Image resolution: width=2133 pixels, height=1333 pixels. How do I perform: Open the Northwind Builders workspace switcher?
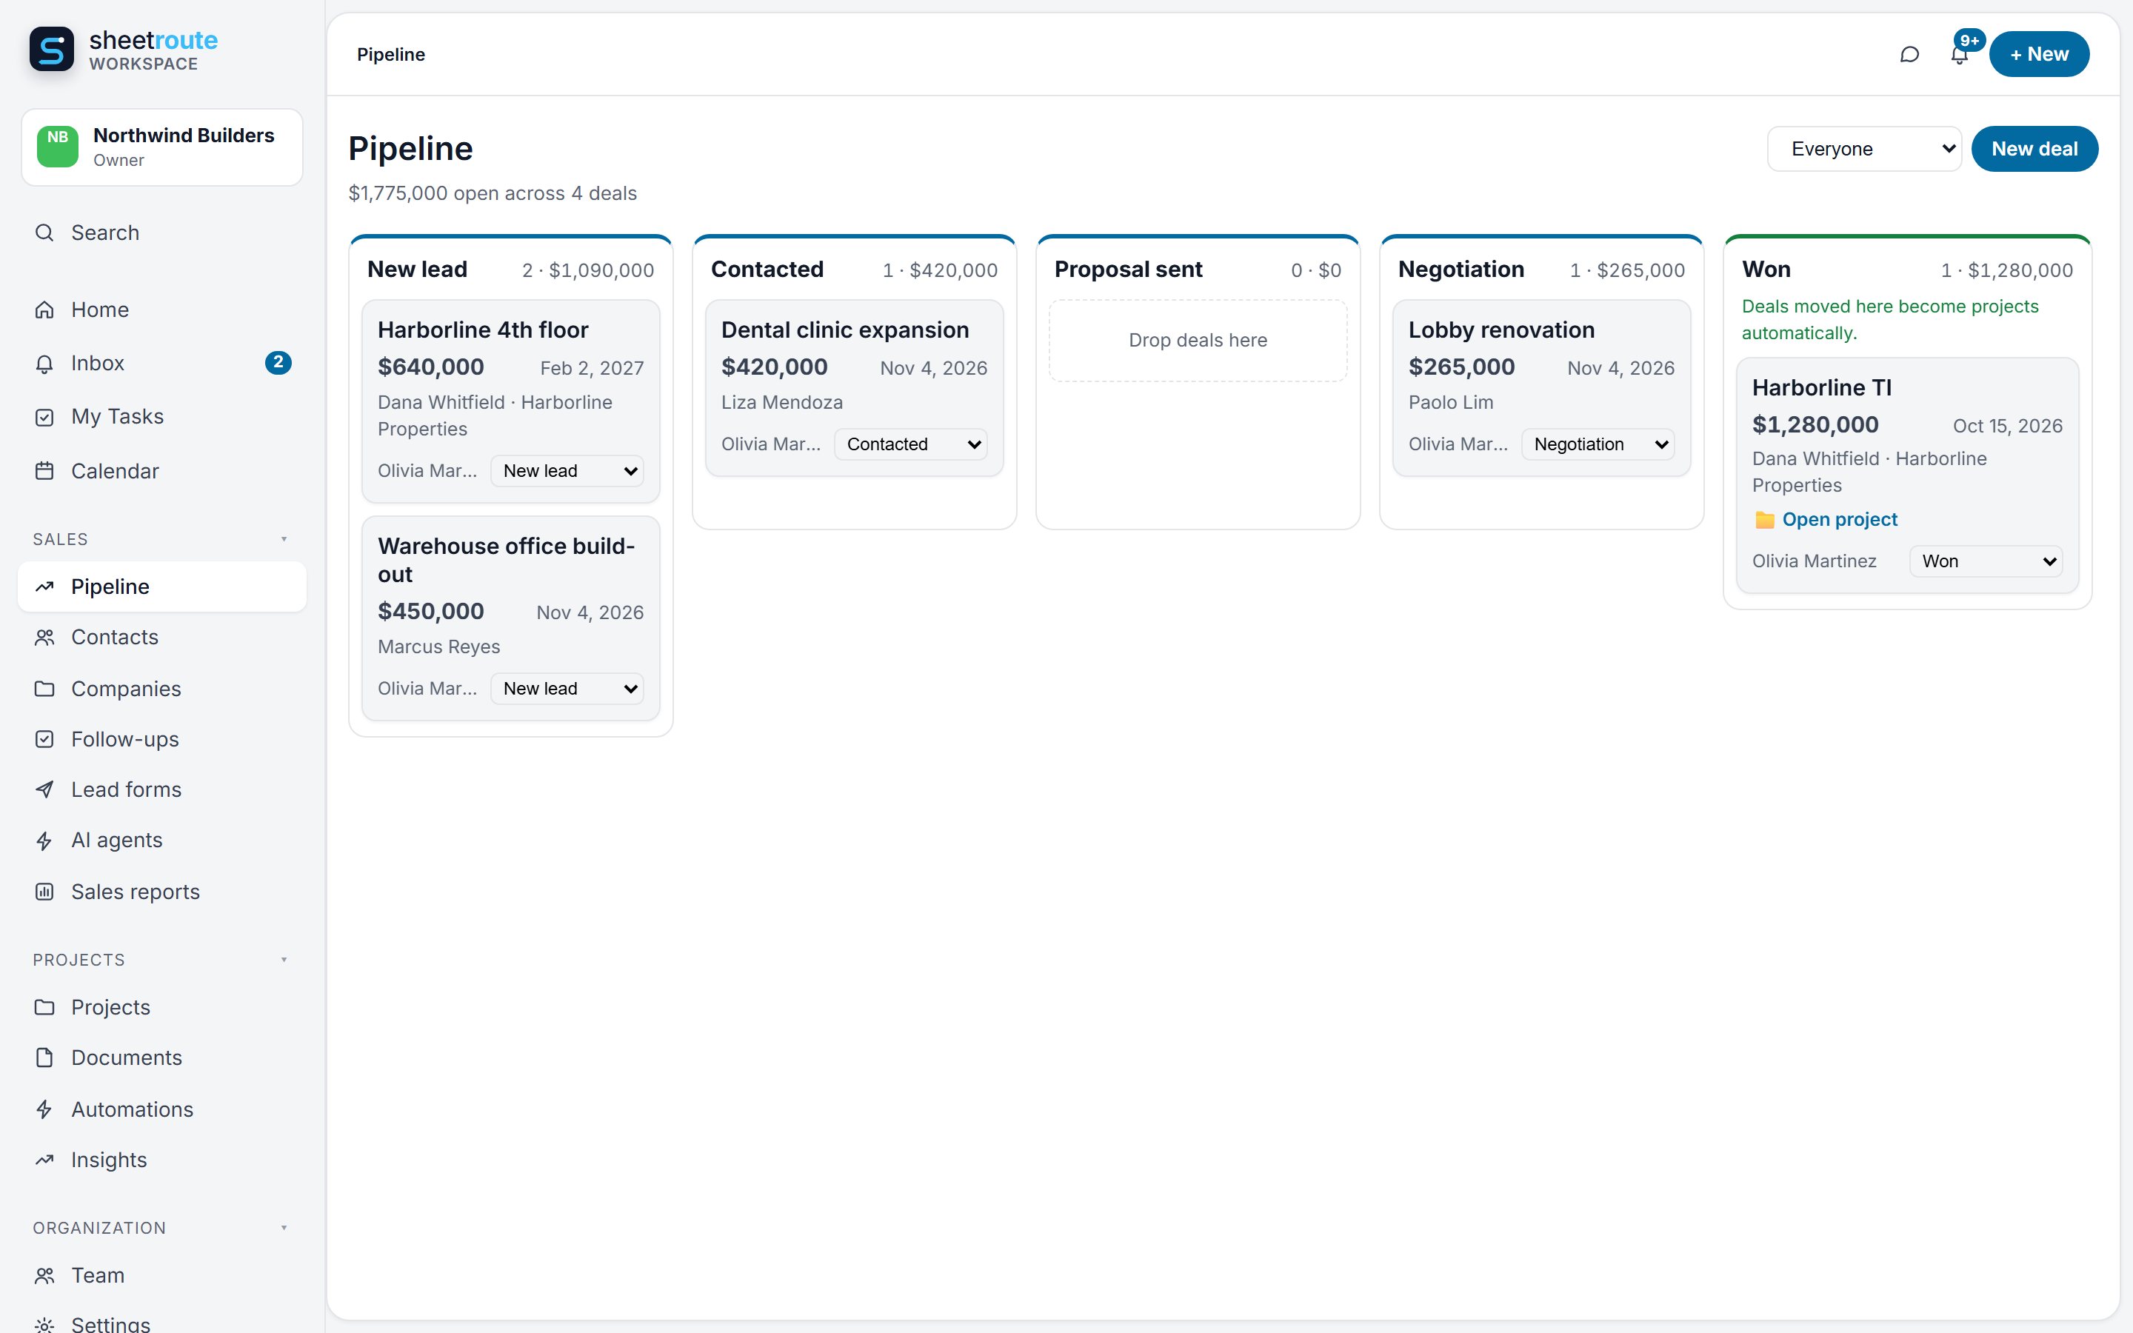[x=162, y=147]
